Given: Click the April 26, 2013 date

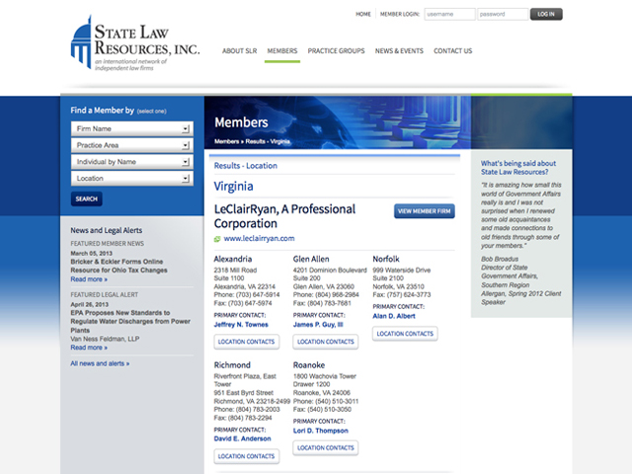Looking at the screenshot, I should click(x=90, y=304).
